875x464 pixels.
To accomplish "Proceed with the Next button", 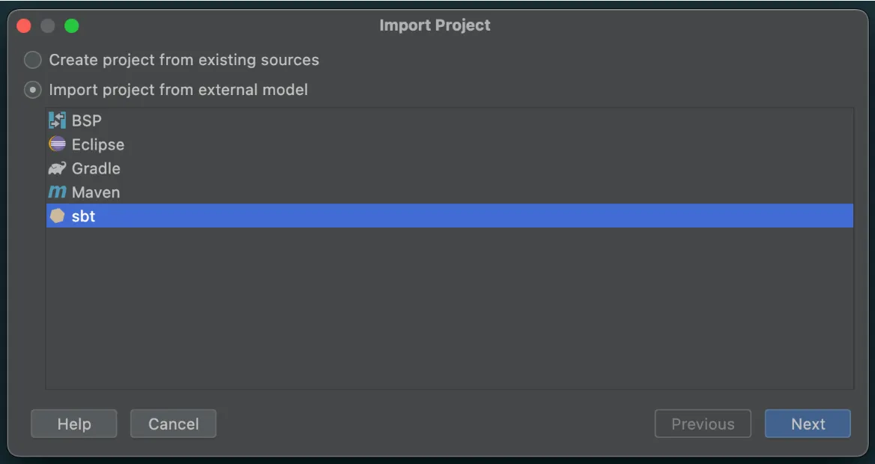I will [x=808, y=424].
